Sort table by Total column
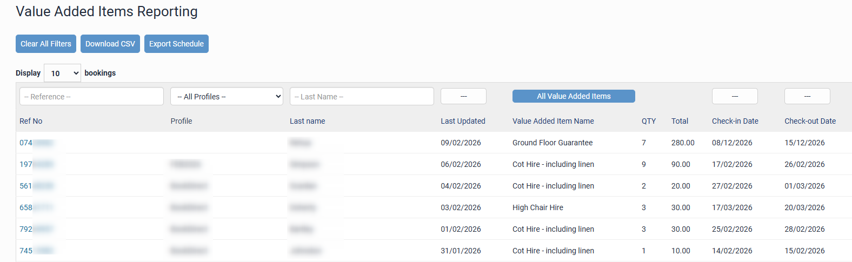 680,121
